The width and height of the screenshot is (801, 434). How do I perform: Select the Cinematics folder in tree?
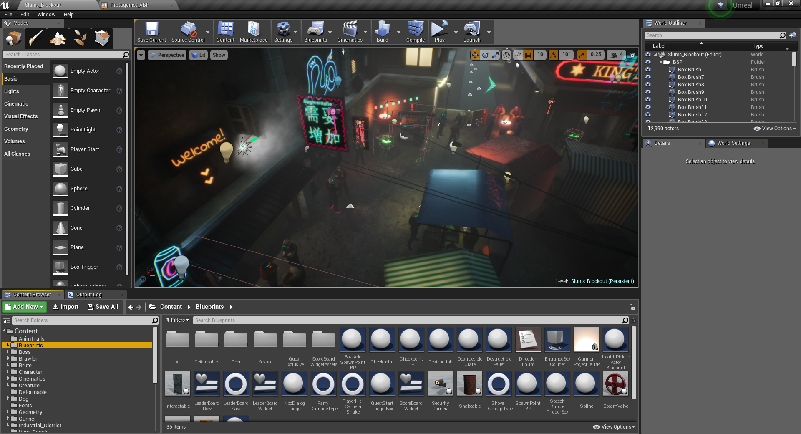tap(32, 378)
